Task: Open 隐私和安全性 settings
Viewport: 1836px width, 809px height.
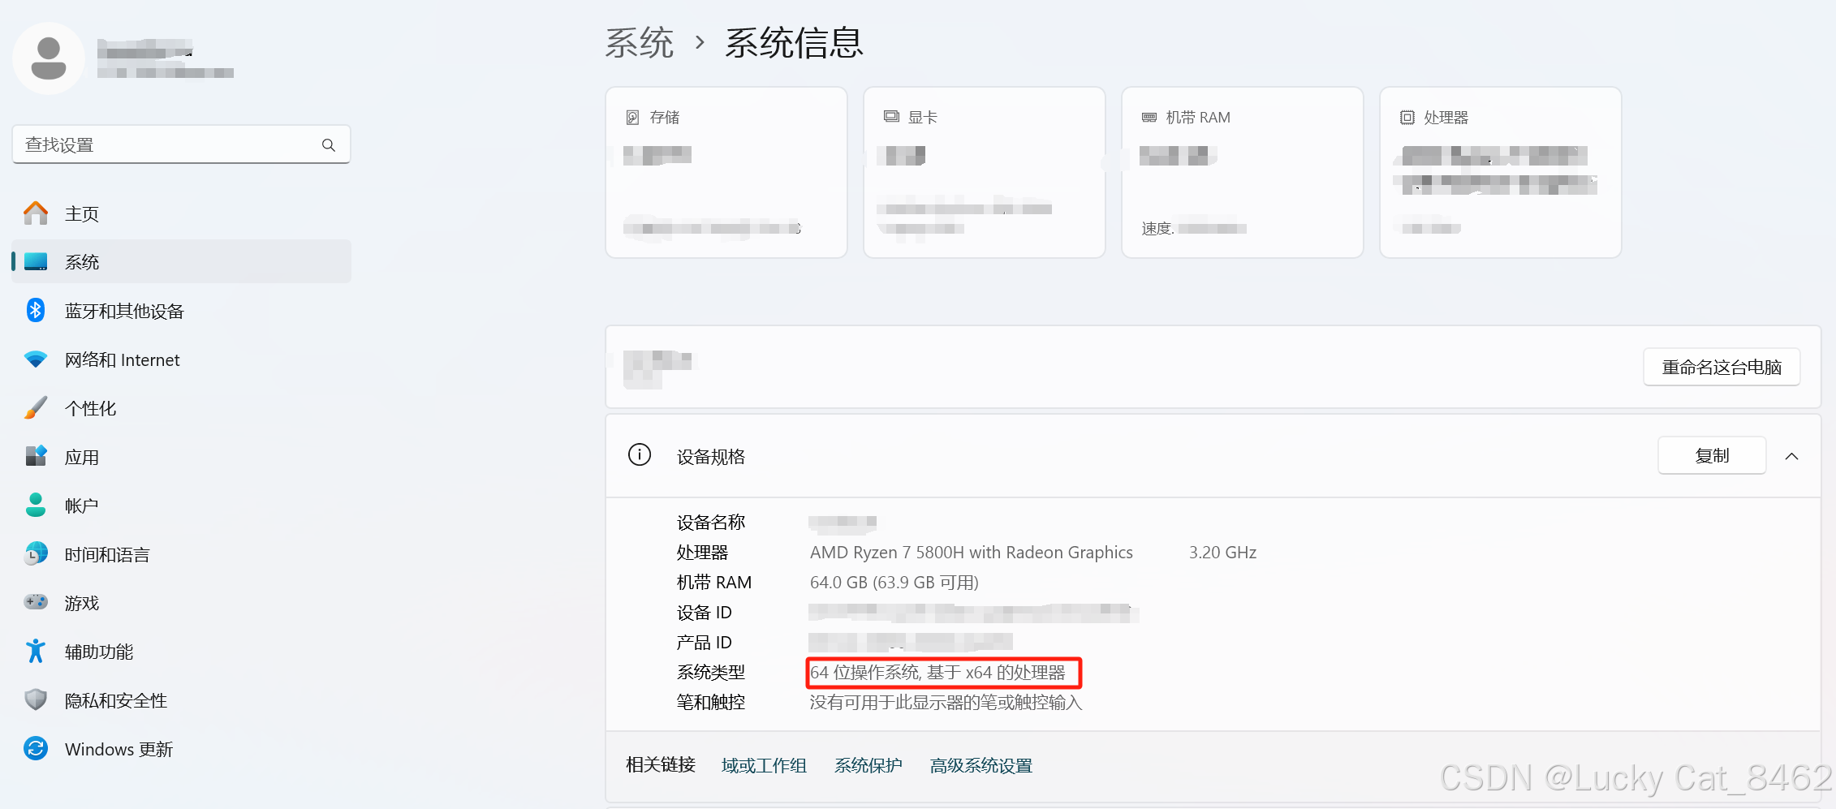Action: (116, 699)
